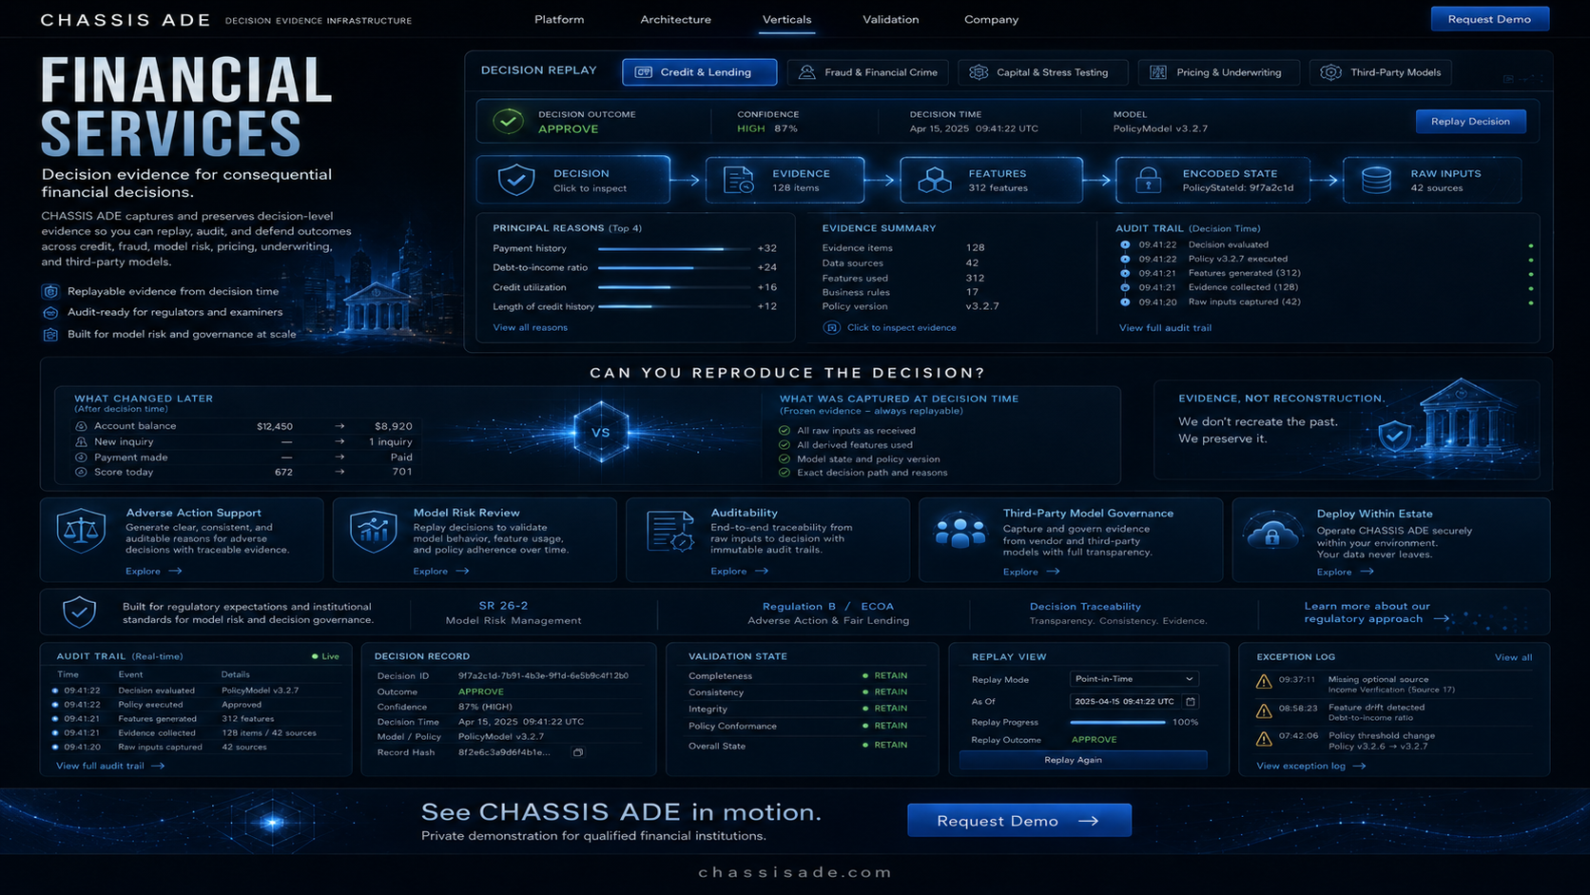Click Explore under Model Risk Review

441,572
